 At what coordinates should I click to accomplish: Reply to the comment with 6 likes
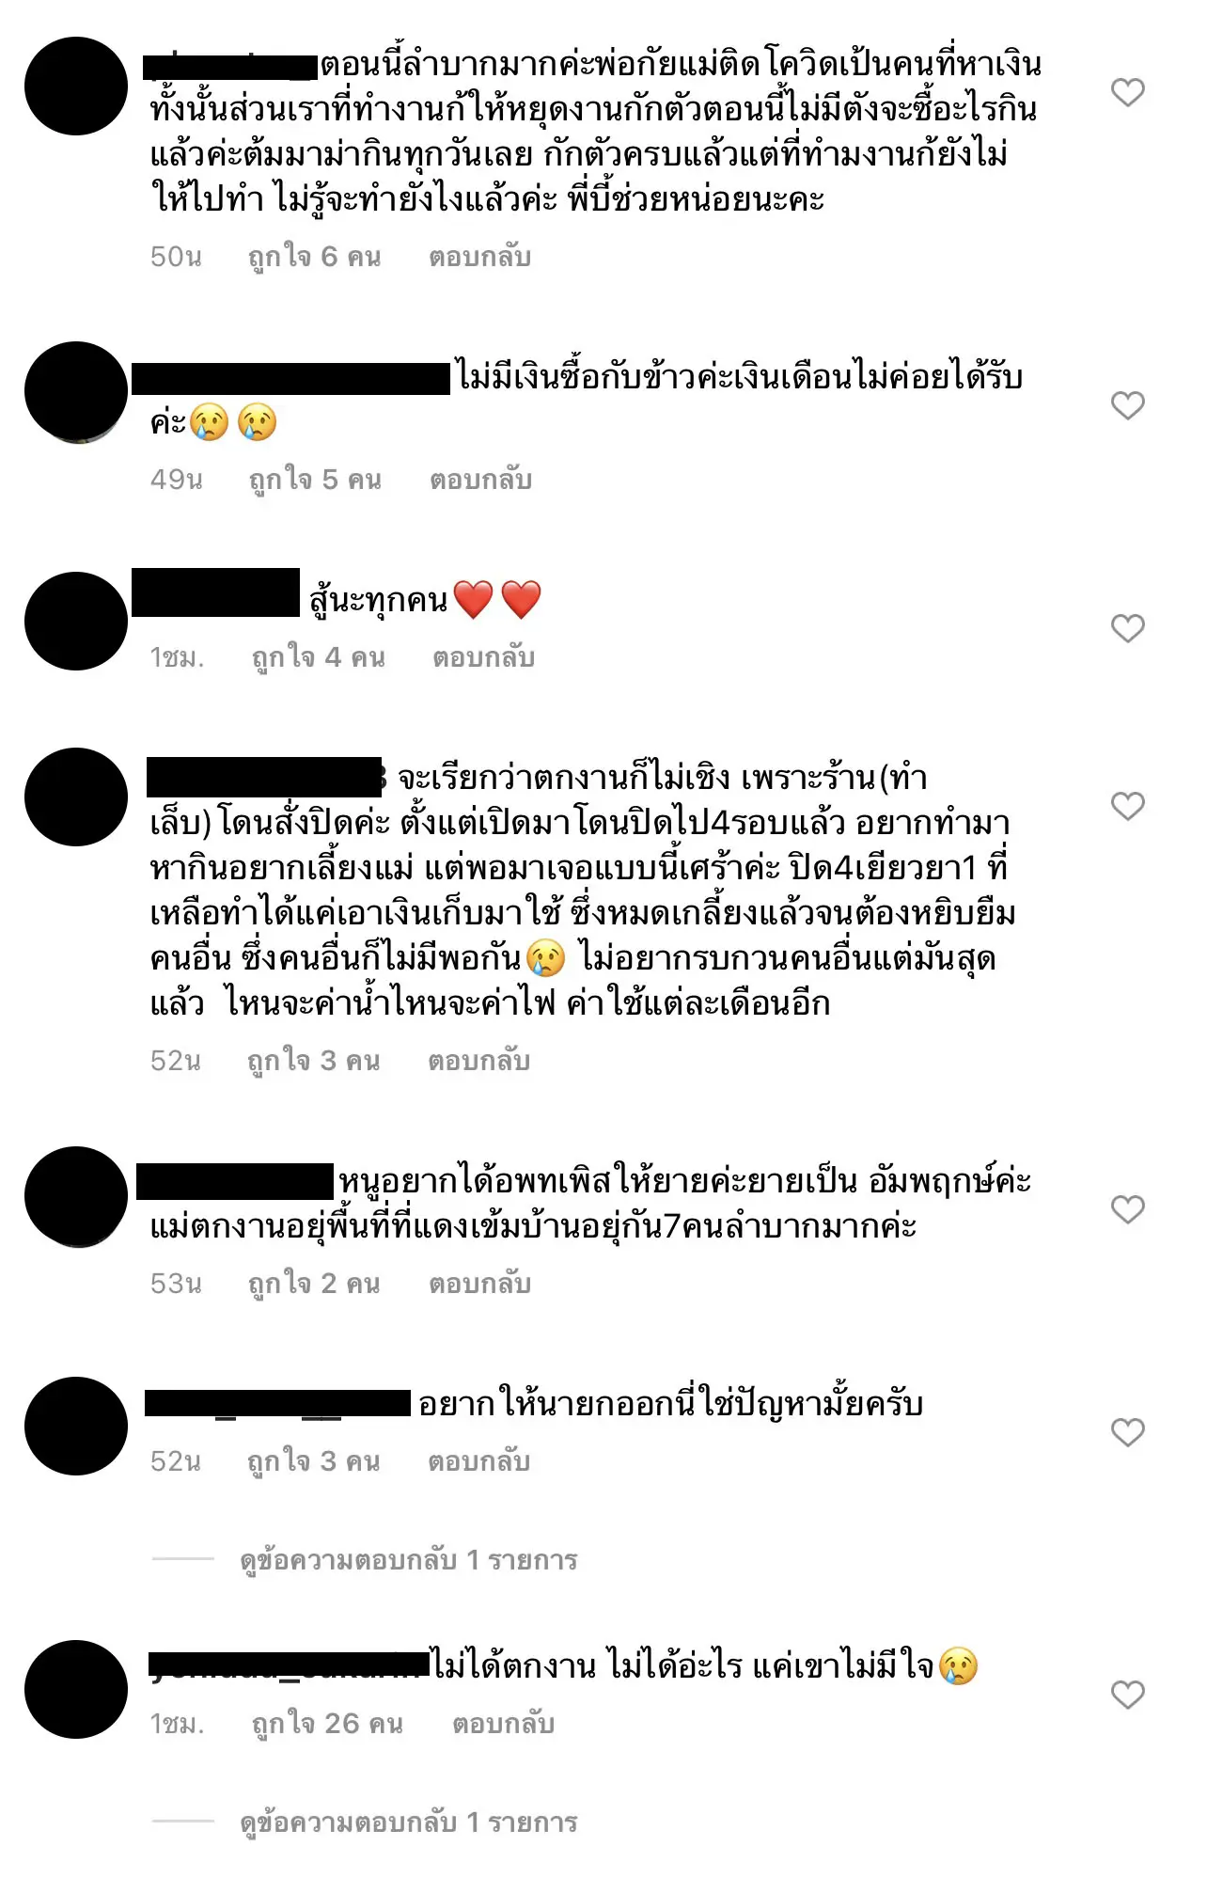pyautogui.click(x=480, y=257)
